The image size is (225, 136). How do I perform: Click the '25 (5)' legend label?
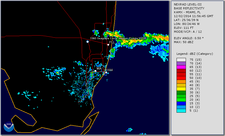coord(195,96)
